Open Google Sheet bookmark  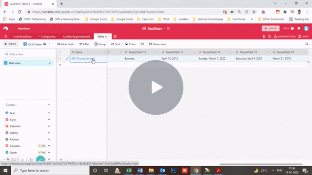coord(122,19)
